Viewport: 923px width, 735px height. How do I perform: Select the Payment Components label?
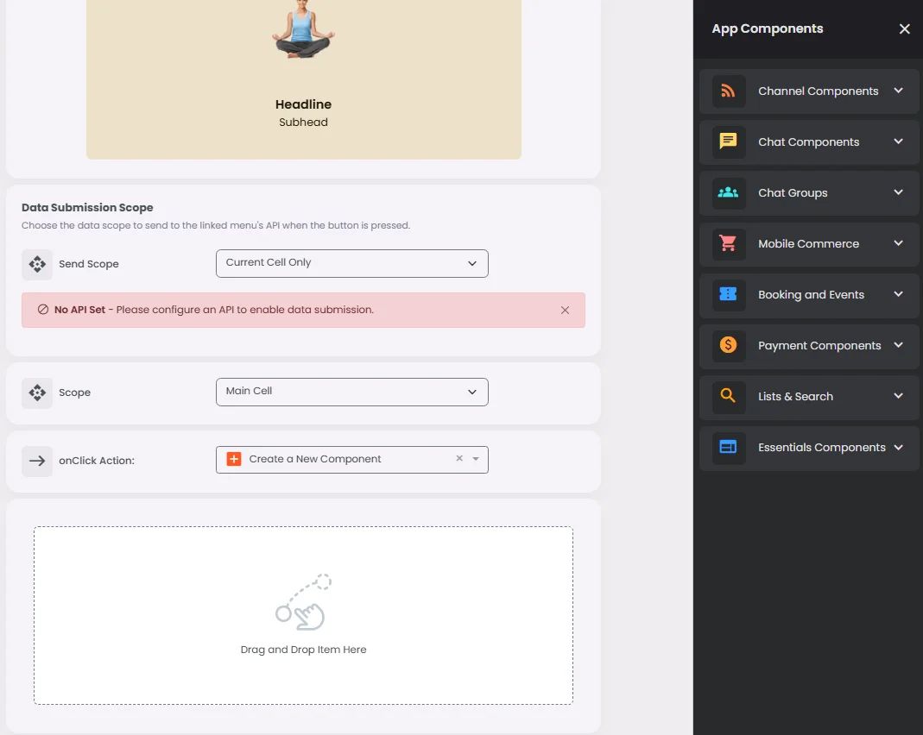819,345
